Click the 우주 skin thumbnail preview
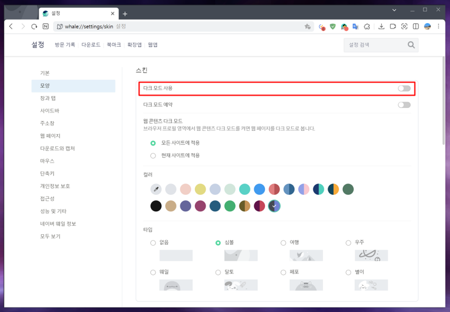The image size is (450, 312). [371, 256]
